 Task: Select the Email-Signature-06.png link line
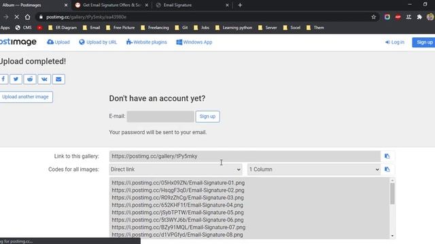(177, 220)
